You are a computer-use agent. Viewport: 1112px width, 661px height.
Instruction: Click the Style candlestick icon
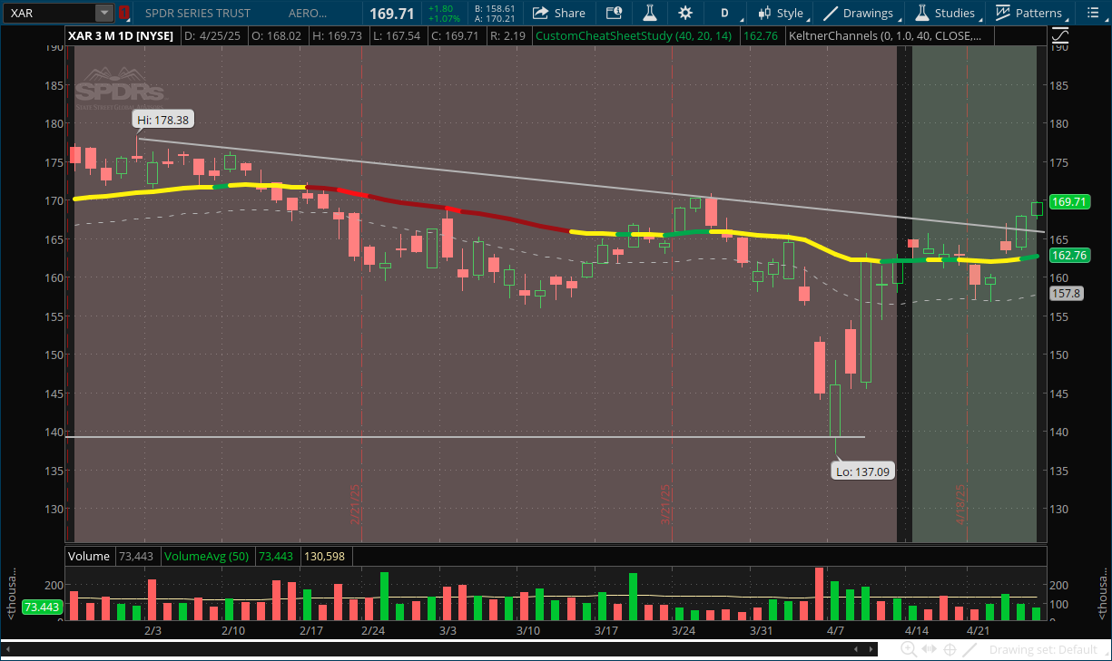(x=765, y=13)
